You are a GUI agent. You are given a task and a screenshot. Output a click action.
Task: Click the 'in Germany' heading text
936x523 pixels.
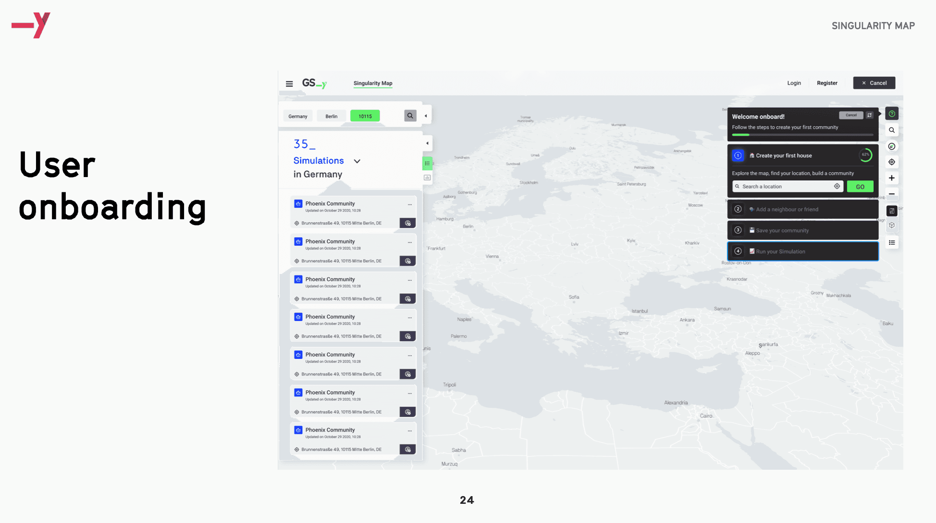318,174
